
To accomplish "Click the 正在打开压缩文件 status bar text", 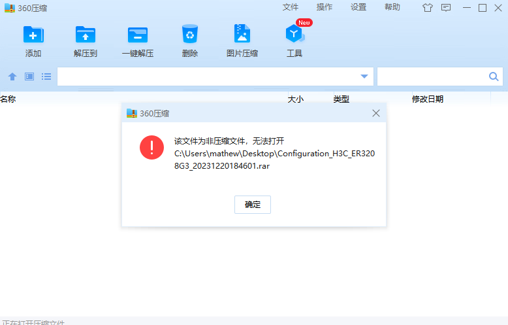I will pyautogui.click(x=33, y=322).
